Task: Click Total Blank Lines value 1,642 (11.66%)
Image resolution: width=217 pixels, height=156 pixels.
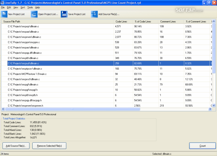Action: (37, 134)
